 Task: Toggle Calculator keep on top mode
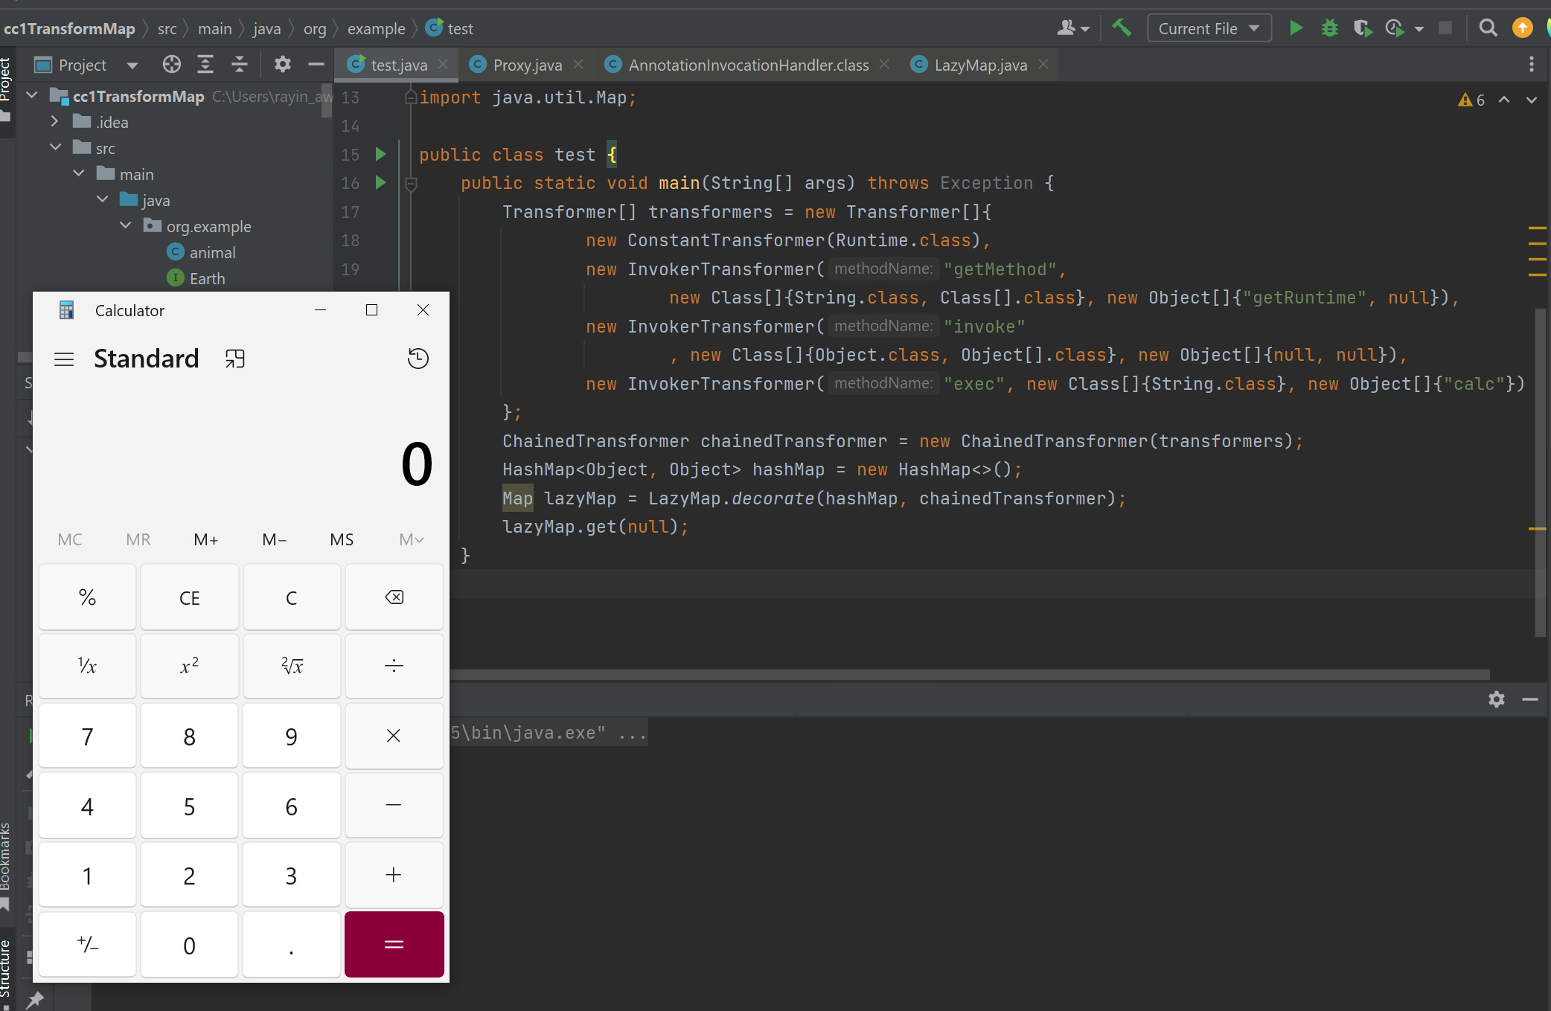pos(235,359)
